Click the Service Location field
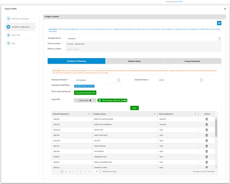230x184 pixels. 143,44
